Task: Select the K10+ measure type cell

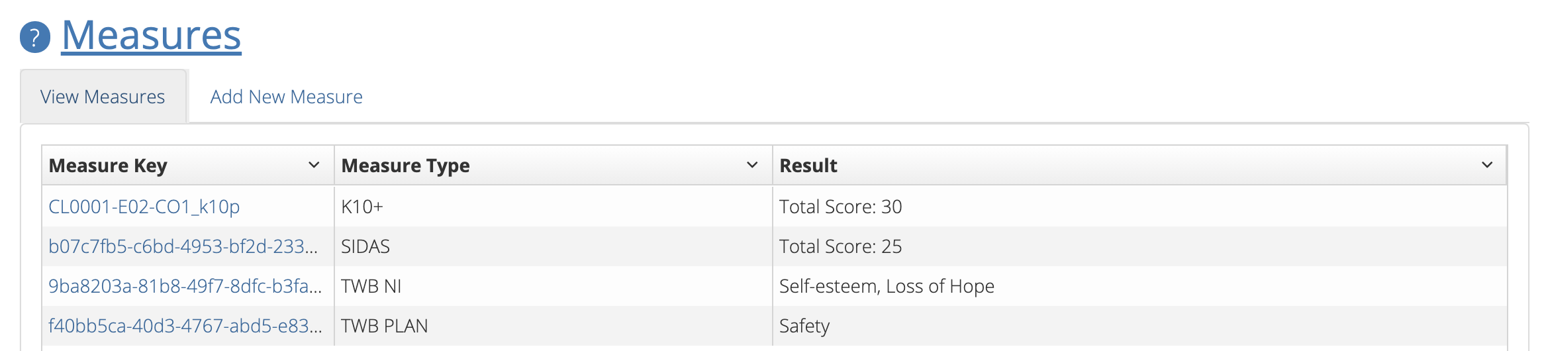Action: pyautogui.click(x=362, y=207)
